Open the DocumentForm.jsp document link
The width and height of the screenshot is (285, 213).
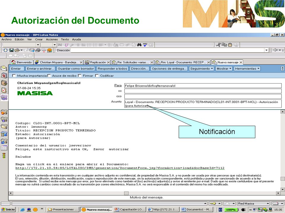(120, 168)
